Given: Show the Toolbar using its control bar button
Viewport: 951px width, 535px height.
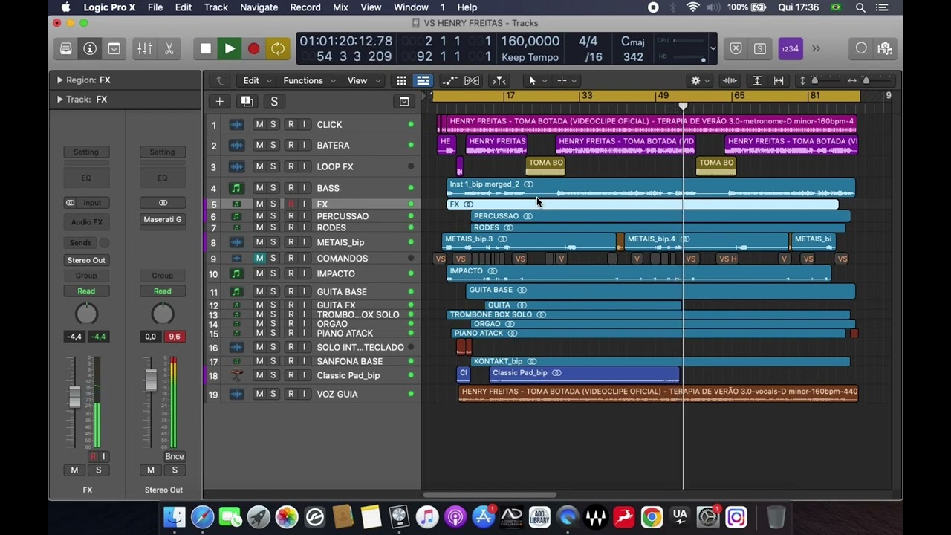Looking at the screenshot, I should (114, 49).
